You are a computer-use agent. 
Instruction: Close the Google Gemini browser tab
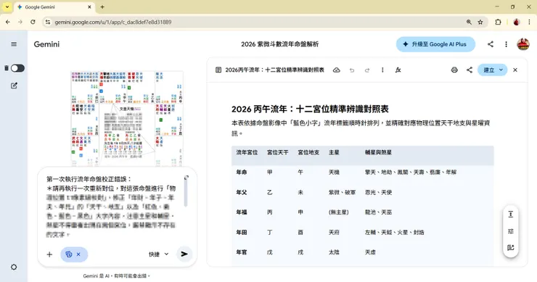89,7
